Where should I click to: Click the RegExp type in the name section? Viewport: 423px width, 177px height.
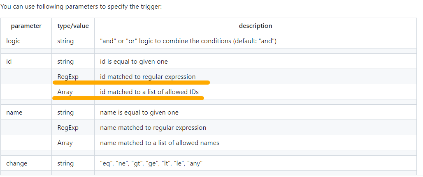coord(68,127)
